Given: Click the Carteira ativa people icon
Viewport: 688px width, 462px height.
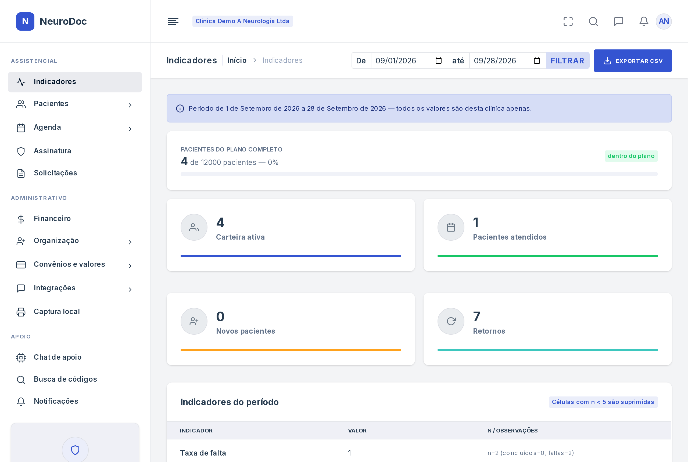Looking at the screenshot, I should point(194,227).
